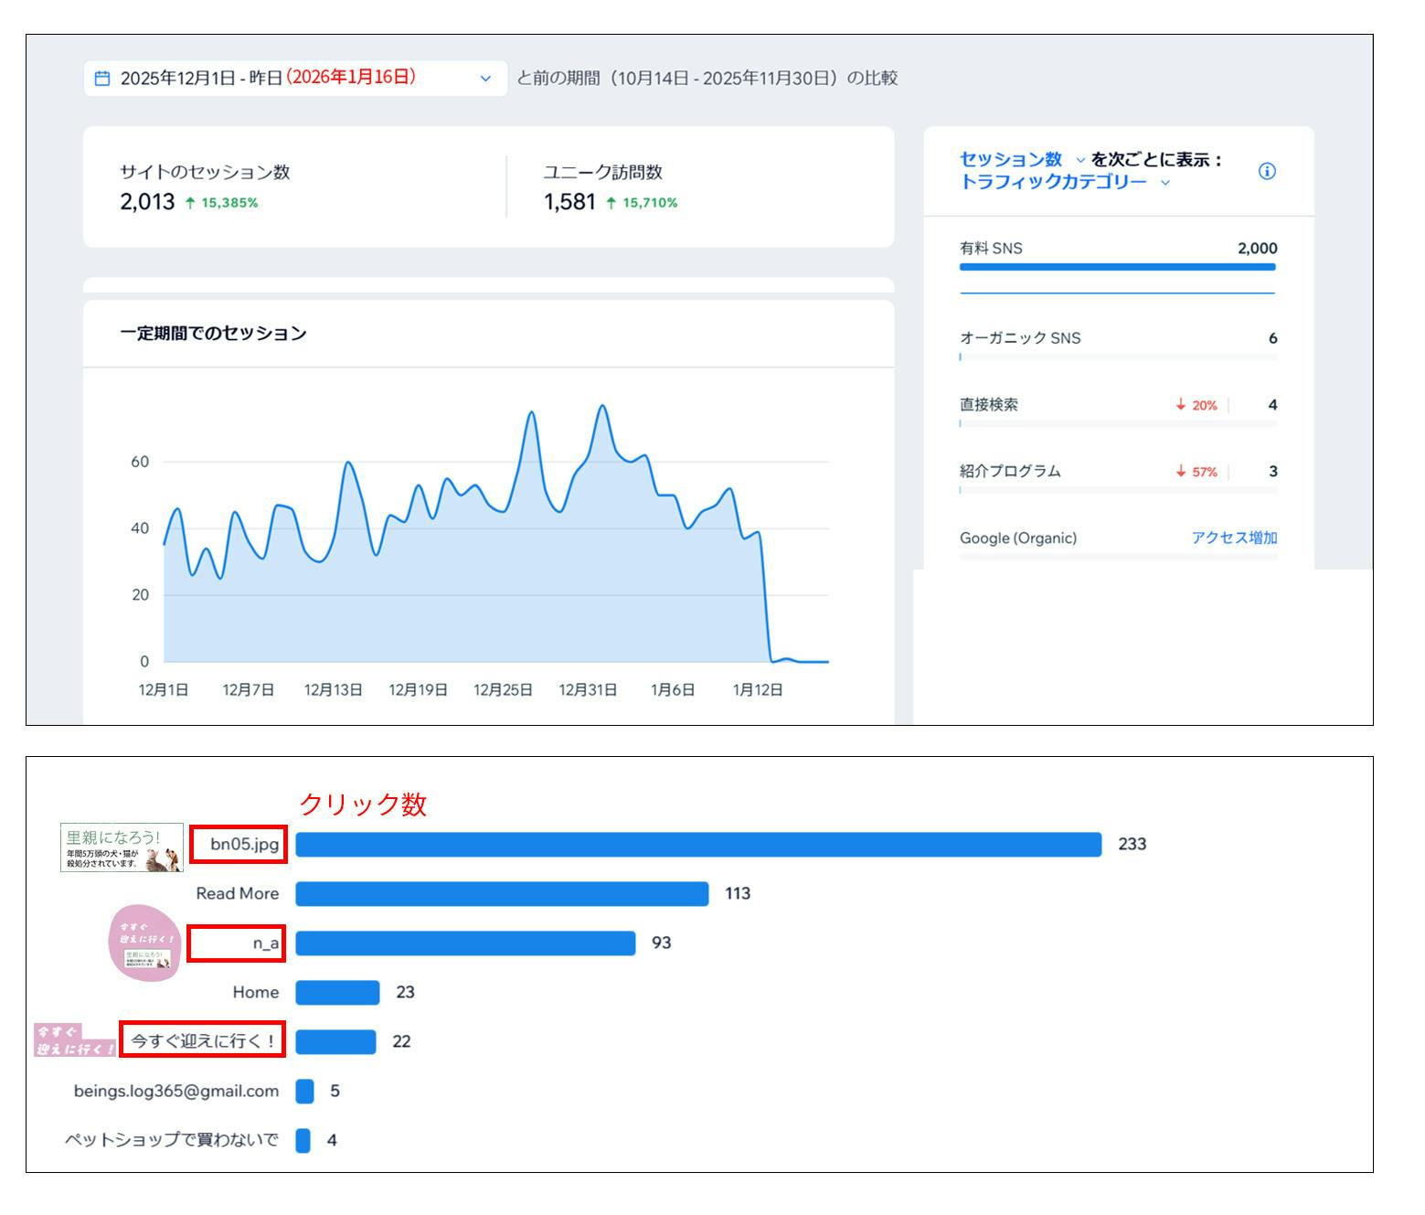Expand the セッション数 metric dropdown
This screenshot has height=1215, width=1425.
(x=1080, y=160)
